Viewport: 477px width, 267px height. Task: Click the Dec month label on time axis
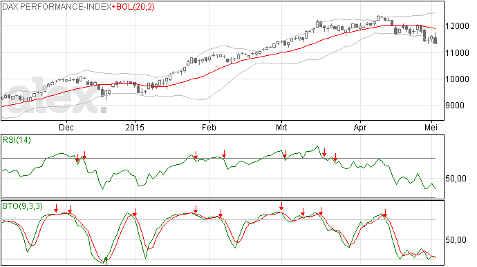tap(66, 128)
